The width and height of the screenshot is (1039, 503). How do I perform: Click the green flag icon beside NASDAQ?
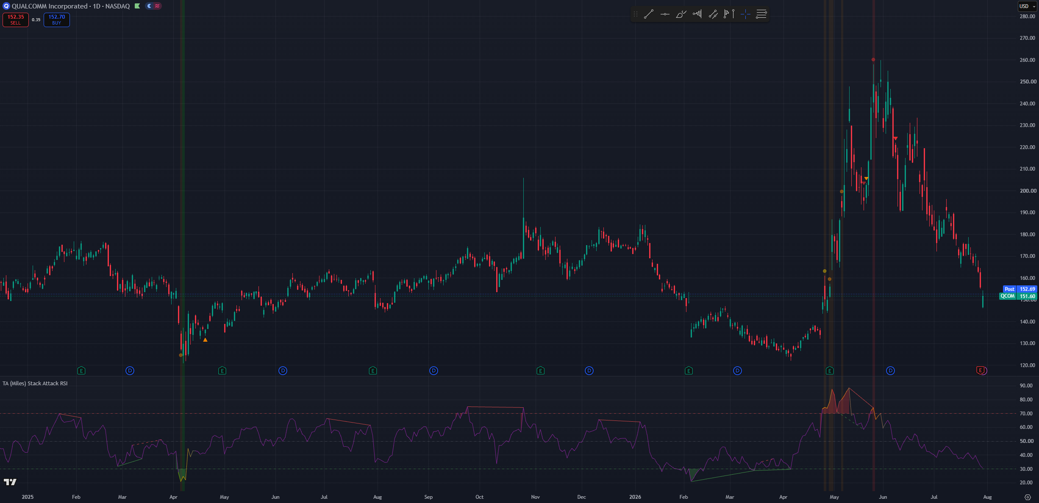tap(137, 6)
